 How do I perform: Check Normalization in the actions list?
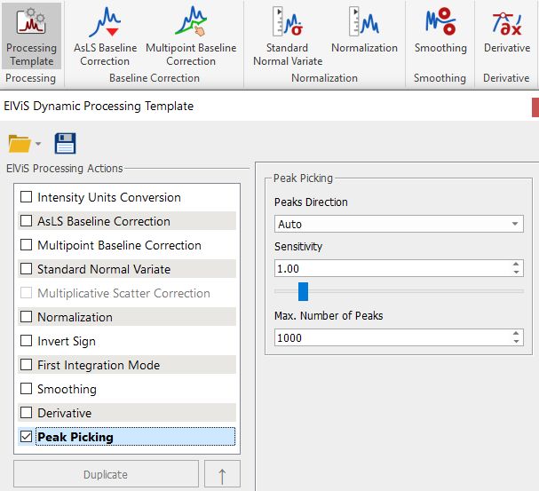[26, 316]
